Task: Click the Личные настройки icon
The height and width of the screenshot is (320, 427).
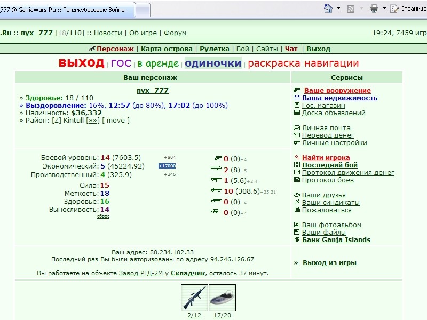Action: (x=297, y=142)
